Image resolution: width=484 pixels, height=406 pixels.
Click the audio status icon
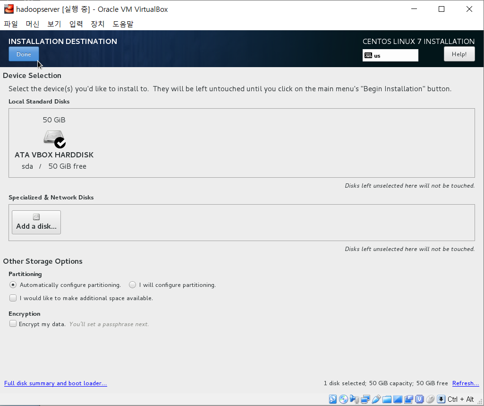(x=354, y=399)
